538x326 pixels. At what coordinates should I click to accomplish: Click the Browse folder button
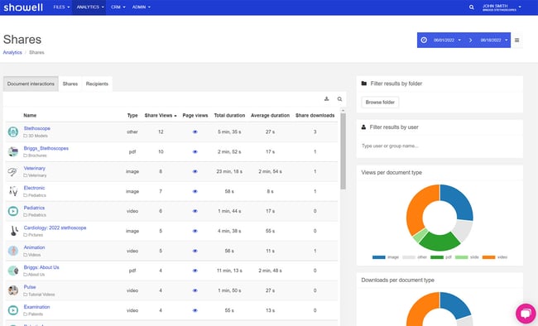(x=380, y=103)
